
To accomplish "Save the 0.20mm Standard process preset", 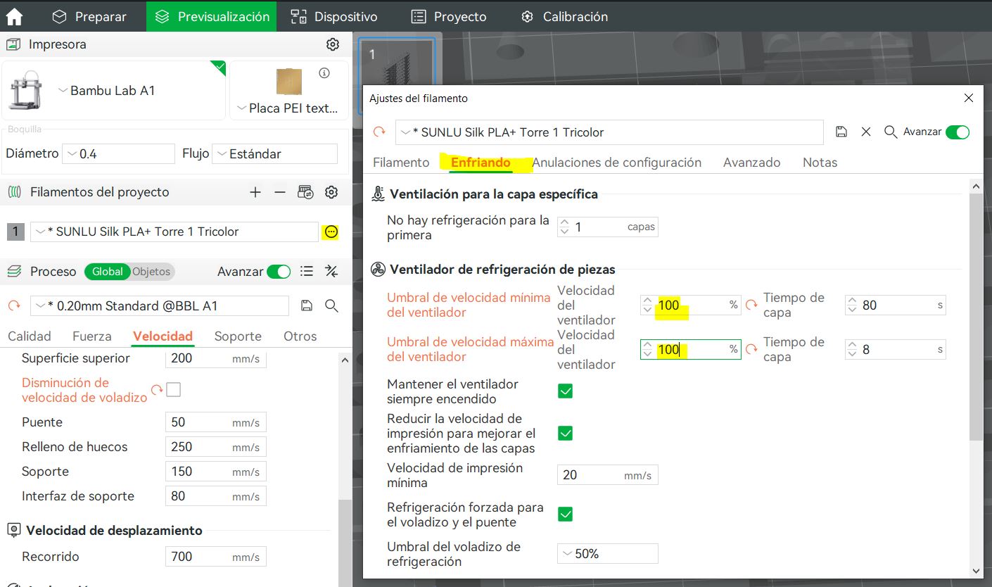I will pyautogui.click(x=306, y=305).
